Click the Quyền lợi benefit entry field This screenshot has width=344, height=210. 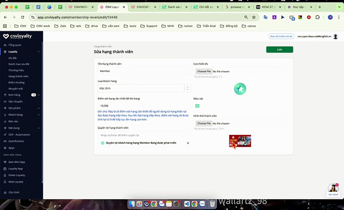(x=144, y=135)
